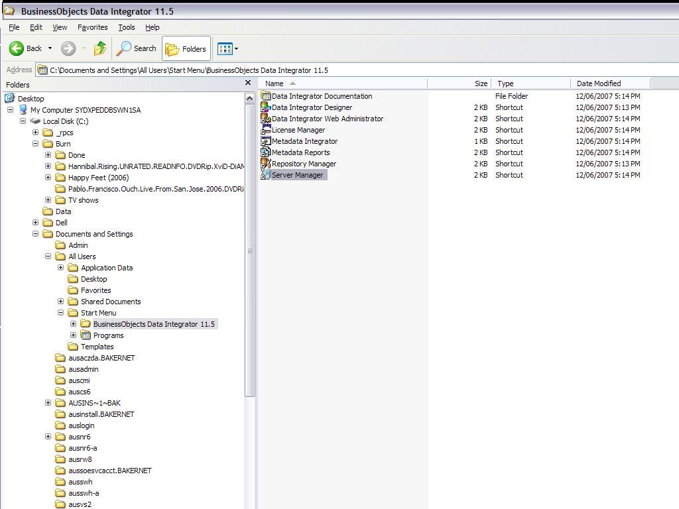Toggle the Folders explorer pane
679x509 pixels.
[186, 48]
